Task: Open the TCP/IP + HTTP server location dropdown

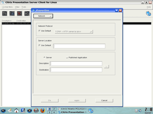Action: coord(74,31)
